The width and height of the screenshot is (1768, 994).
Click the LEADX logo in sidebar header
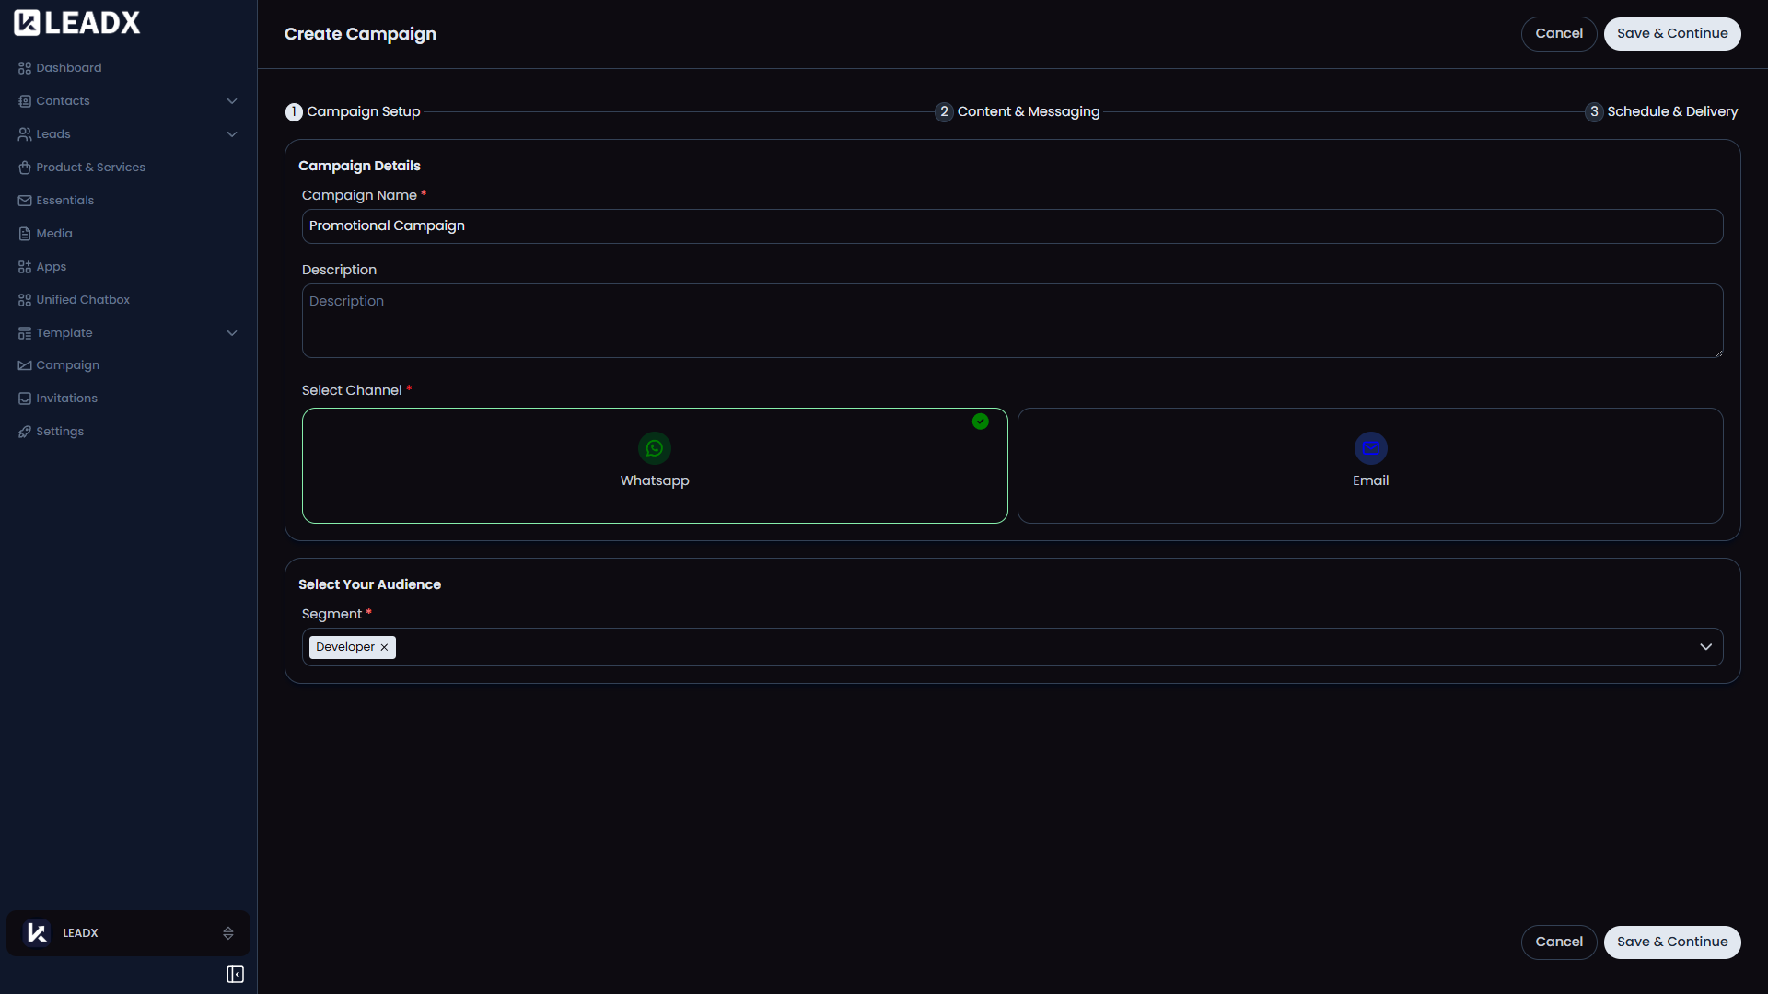coord(77,23)
